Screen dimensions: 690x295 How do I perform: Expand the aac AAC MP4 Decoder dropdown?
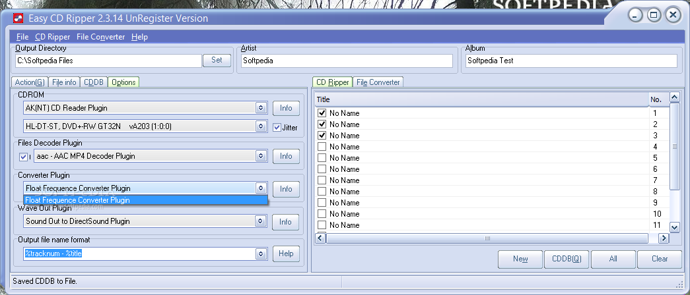point(261,156)
